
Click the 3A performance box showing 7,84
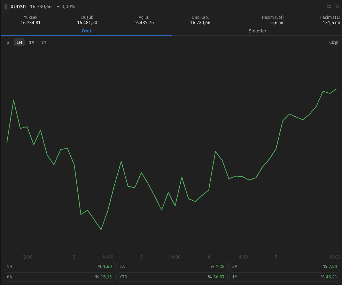pos(285,267)
